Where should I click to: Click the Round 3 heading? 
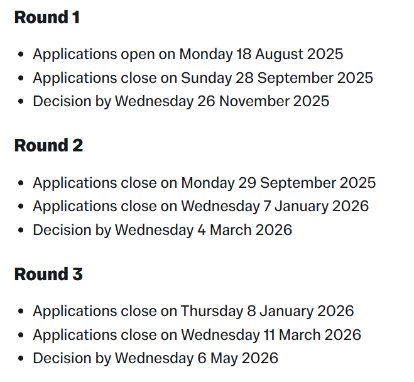tap(48, 274)
